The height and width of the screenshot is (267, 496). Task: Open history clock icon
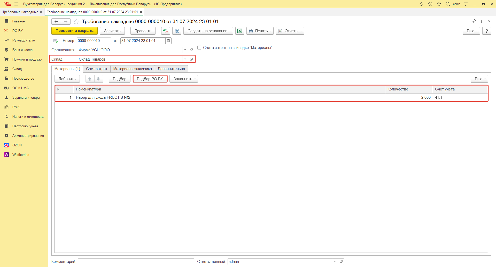[x=430, y=4]
